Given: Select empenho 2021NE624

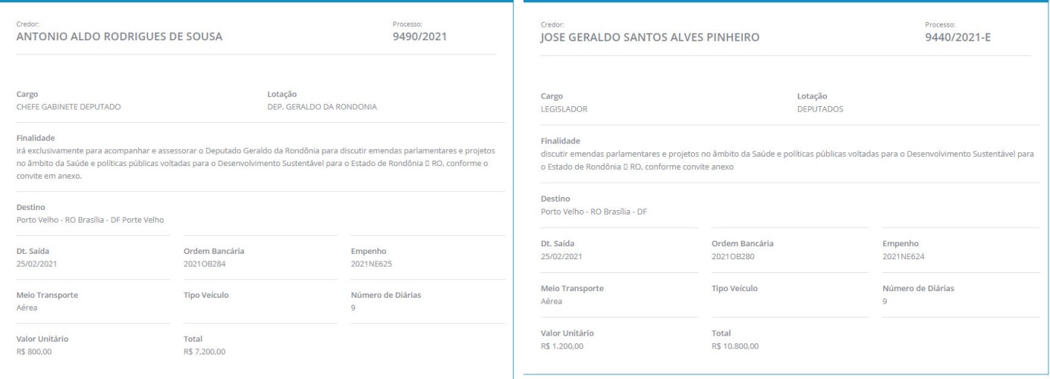Looking at the screenshot, I should click(905, 255).
